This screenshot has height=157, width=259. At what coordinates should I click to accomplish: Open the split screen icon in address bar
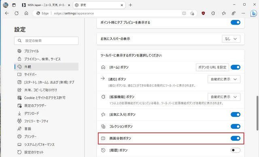coord(184,13)
